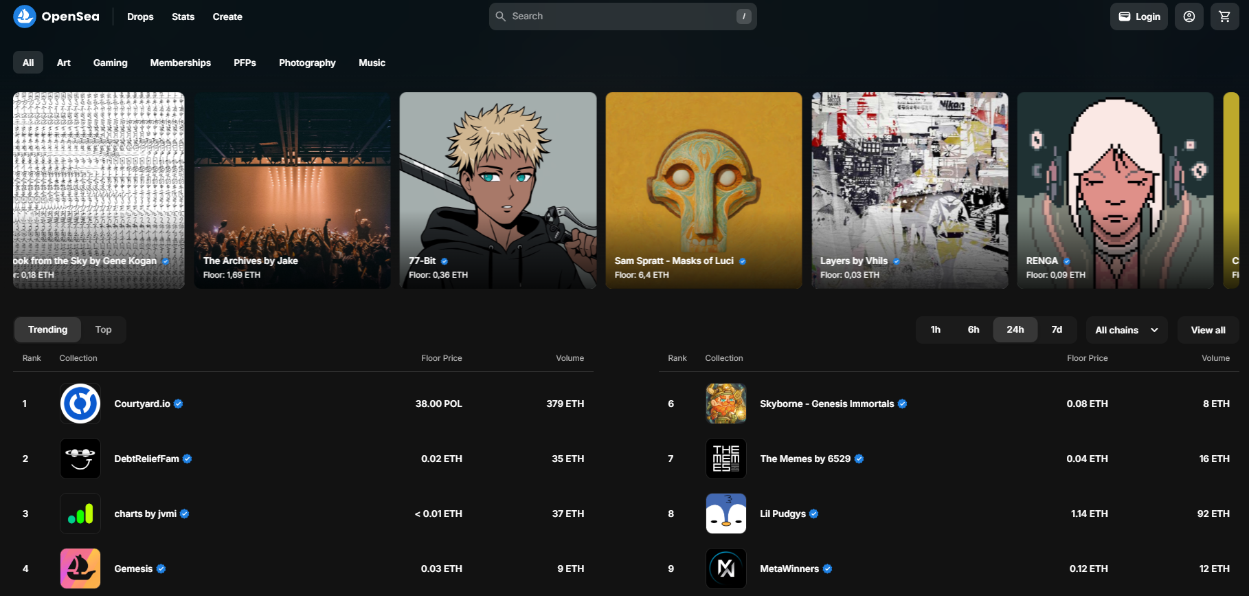Click Courtyard.io volume 379 ETH
This screenshot has width=1249, height=596.
pyautogui.click(x=565, y=404)
